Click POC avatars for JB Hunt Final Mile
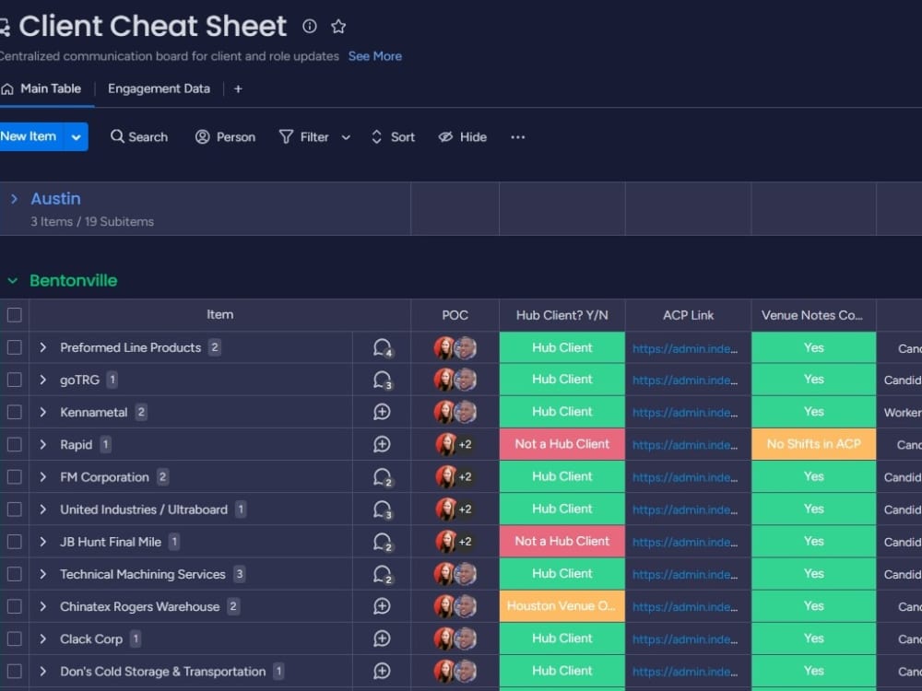This screenshot has height=691, width=922. point(455,541)
